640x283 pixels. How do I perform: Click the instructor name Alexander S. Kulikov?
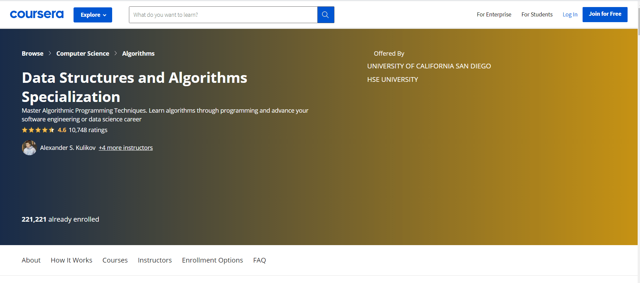(68, 148)
